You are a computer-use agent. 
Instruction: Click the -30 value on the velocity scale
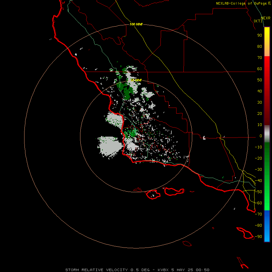258,170
